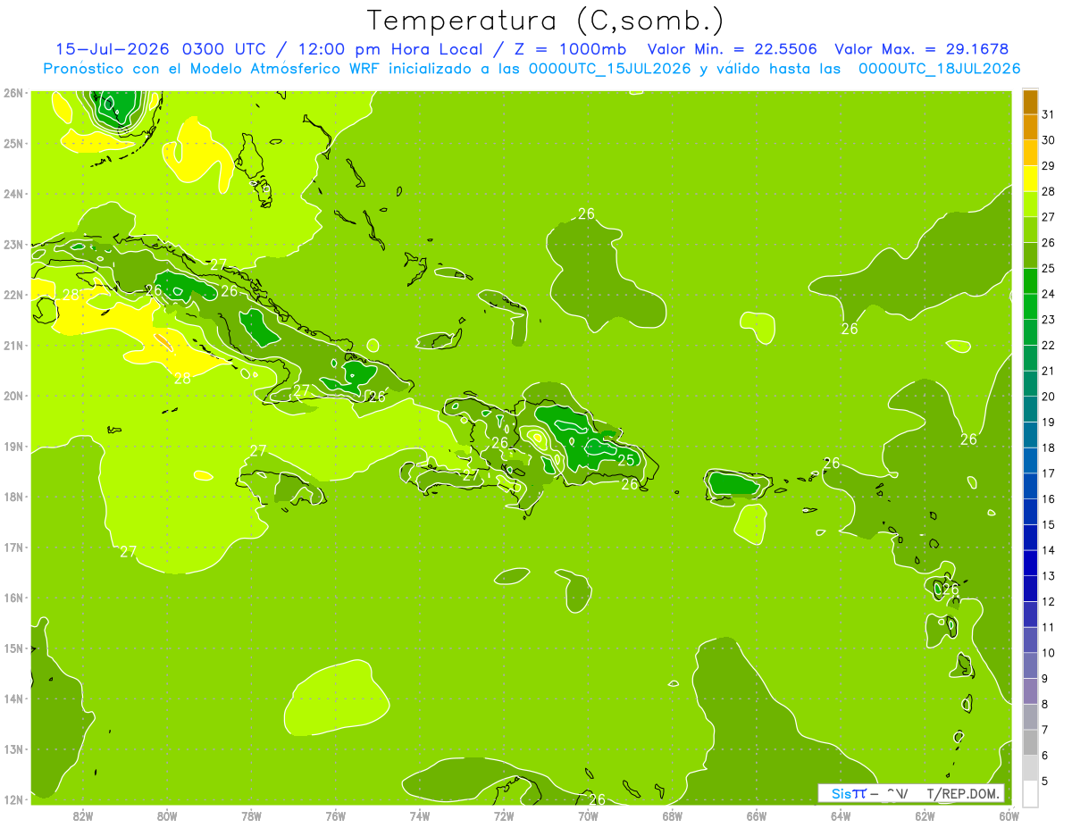
Task: Click the '17N' latitude axis label
Action: click(x=13, y=548)
